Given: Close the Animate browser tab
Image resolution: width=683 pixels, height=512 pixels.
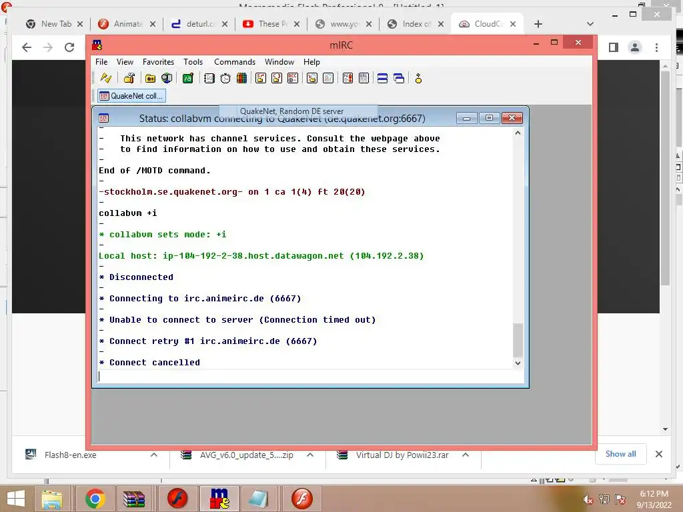Looking at the screenshot, I should click(153, 24).
